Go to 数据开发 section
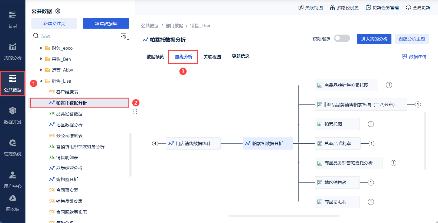This screenshot has width=438, height=223. 13,115
